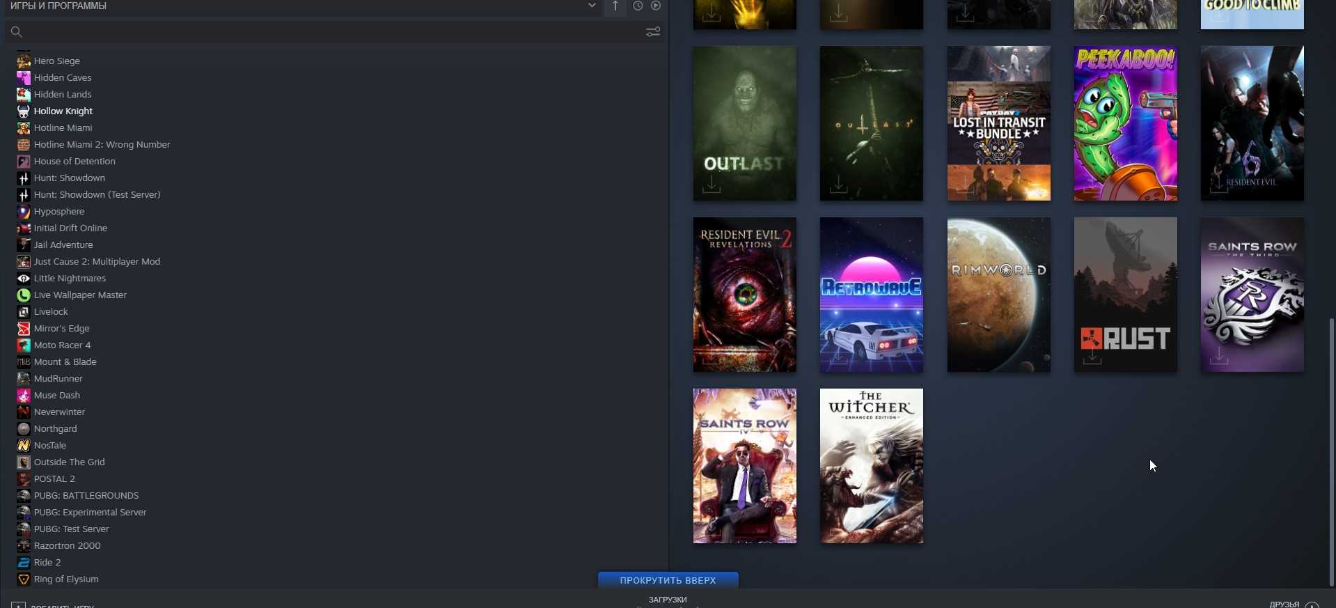Select "PUBG: Experimental Server" in the list
The height and width of the screenshot is (608, 1336).
[91, 513]
